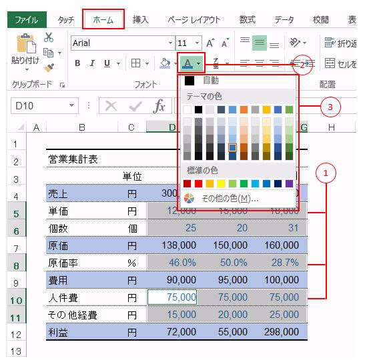Switch to the ページ レイアウト tab
Image resolution: width=369 pixels, height=360 pixels.
194,20
